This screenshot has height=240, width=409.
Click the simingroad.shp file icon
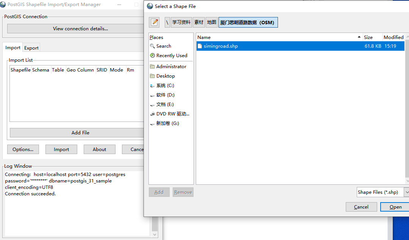pos(200,46)
